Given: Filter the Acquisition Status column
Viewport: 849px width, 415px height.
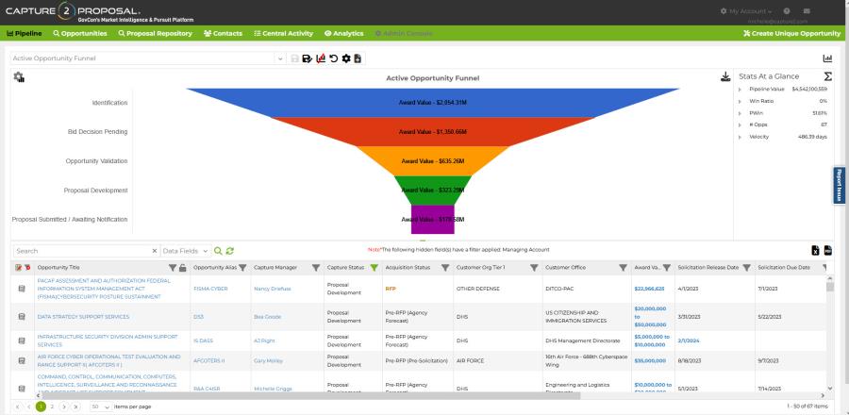Looking at the screenshot, I should [x=445, y=267].
